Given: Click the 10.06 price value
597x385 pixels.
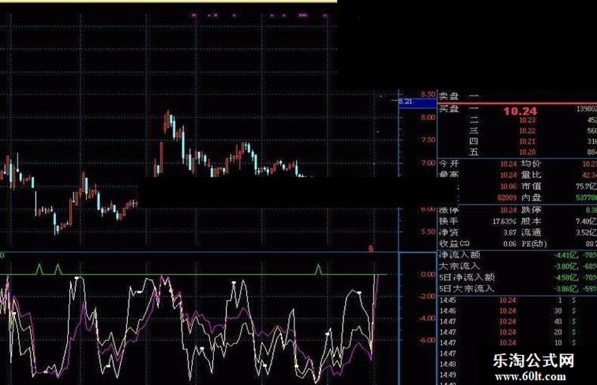Looking at the screenshot, I should (x=509, y=186).
